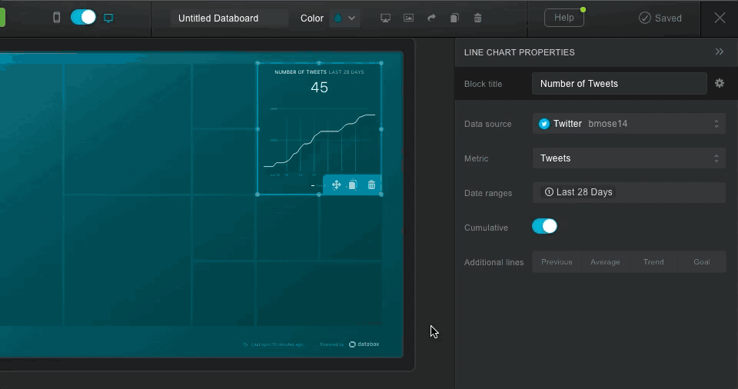The width and height of the screenshot is (738, 389).
Task: Click the background image icon in toolbar
Action: click(408, 18)
